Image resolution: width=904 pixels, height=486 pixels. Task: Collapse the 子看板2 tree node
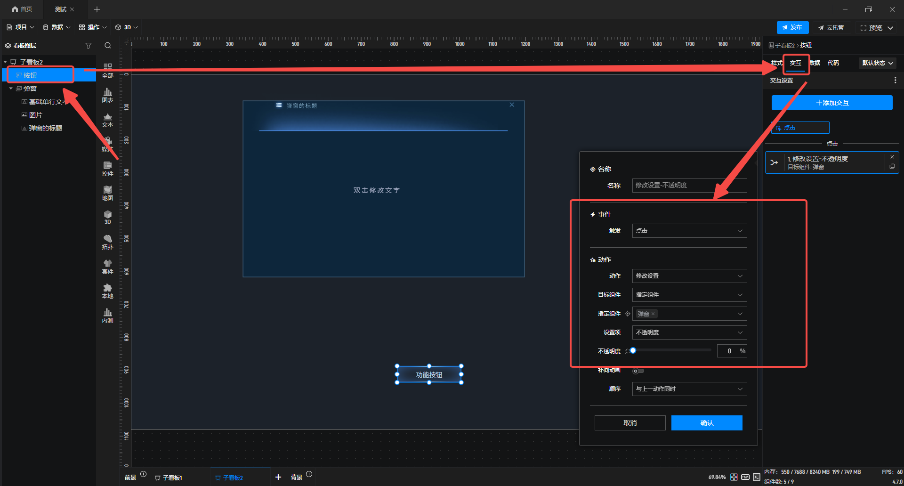(5, 62)
